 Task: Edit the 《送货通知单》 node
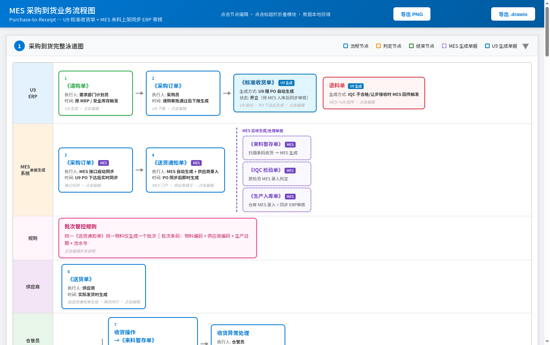click(x=185, y=170)
